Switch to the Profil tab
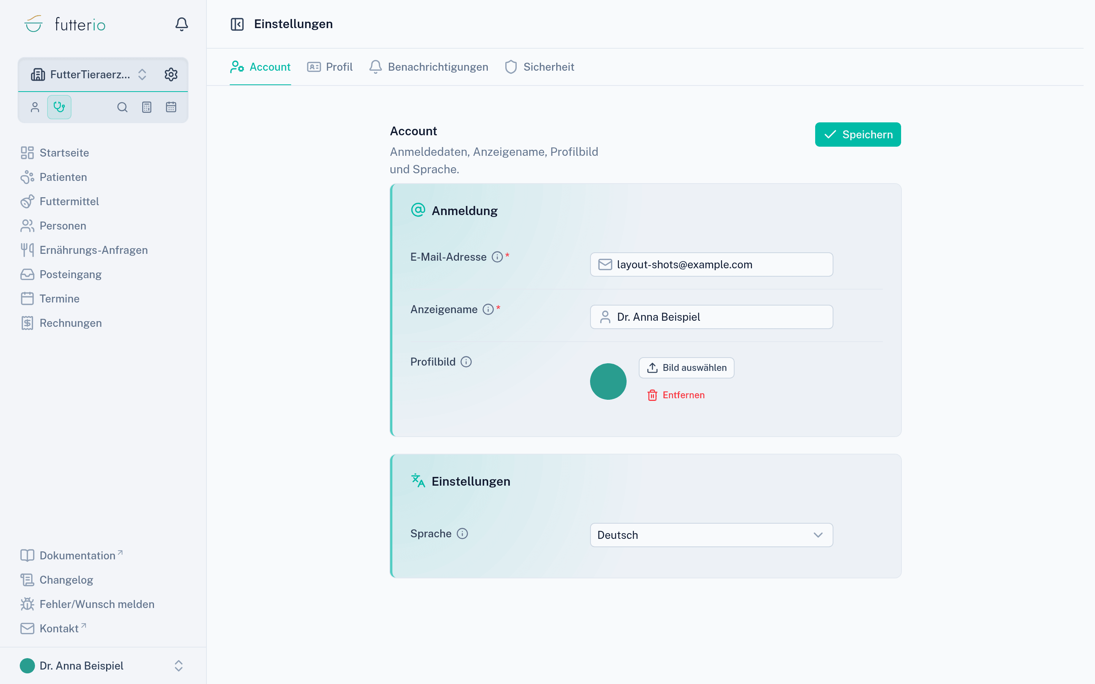1095x684 pixels. [x=330, y=67]
